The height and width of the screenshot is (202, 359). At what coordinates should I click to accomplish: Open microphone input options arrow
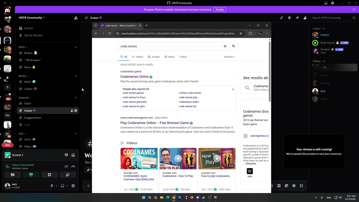coord(56,186)
